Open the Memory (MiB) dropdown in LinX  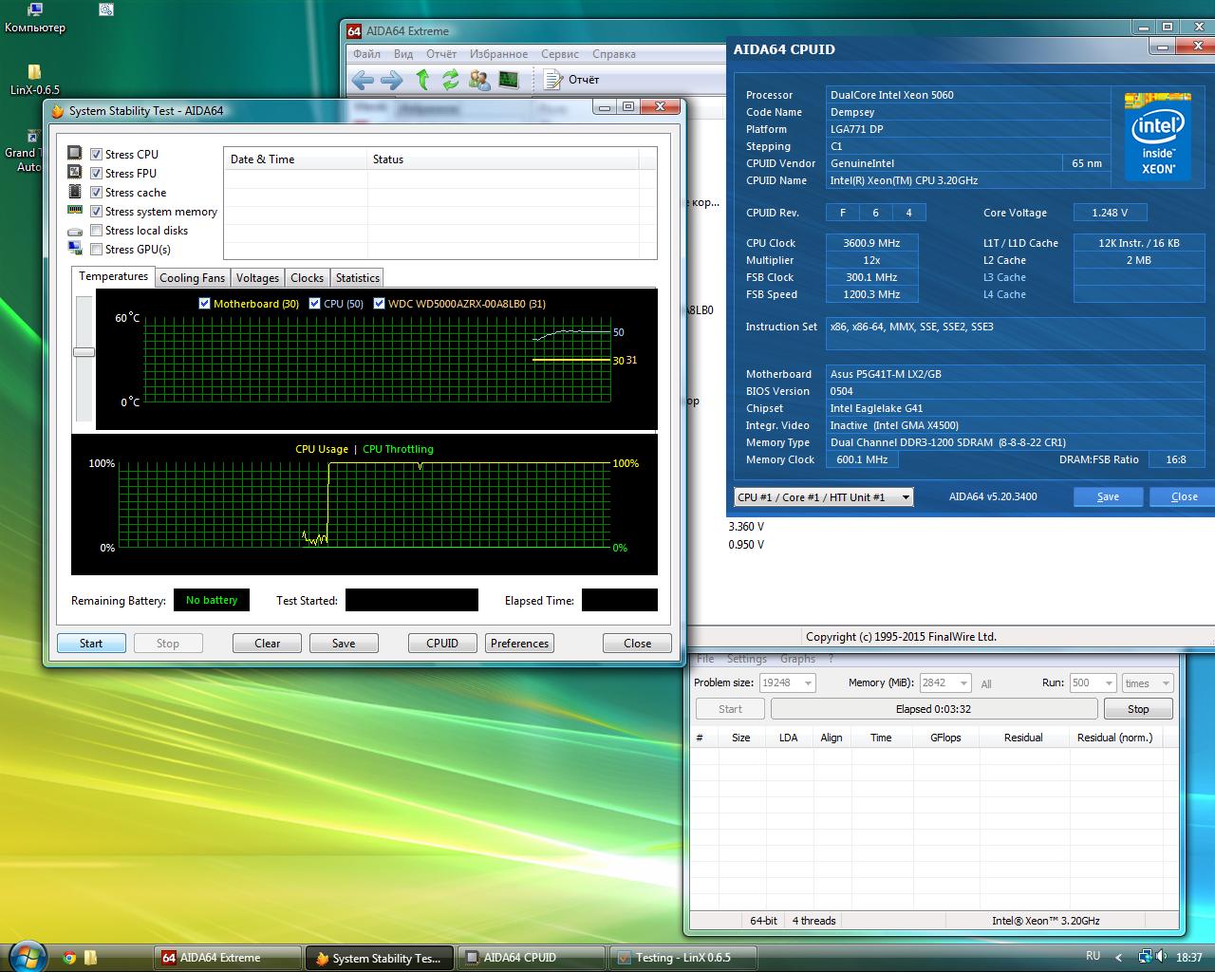(x=963, y=683)
